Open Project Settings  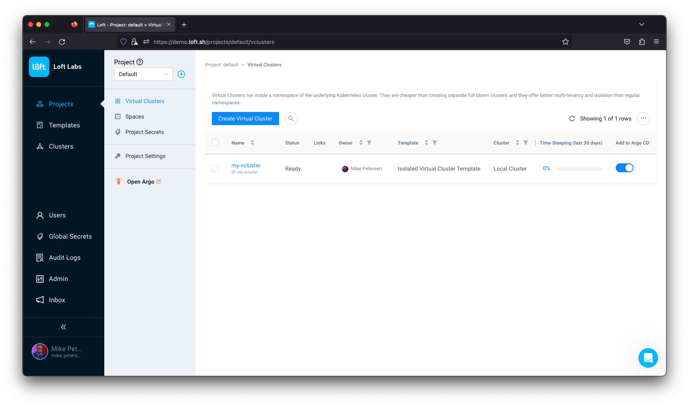(145, 156)
